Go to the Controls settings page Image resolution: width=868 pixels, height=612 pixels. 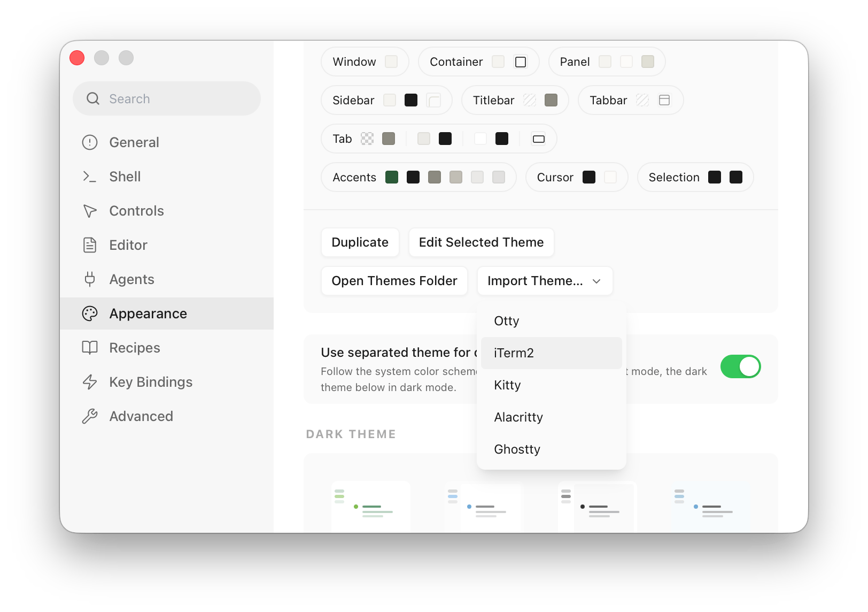point(167,211)
